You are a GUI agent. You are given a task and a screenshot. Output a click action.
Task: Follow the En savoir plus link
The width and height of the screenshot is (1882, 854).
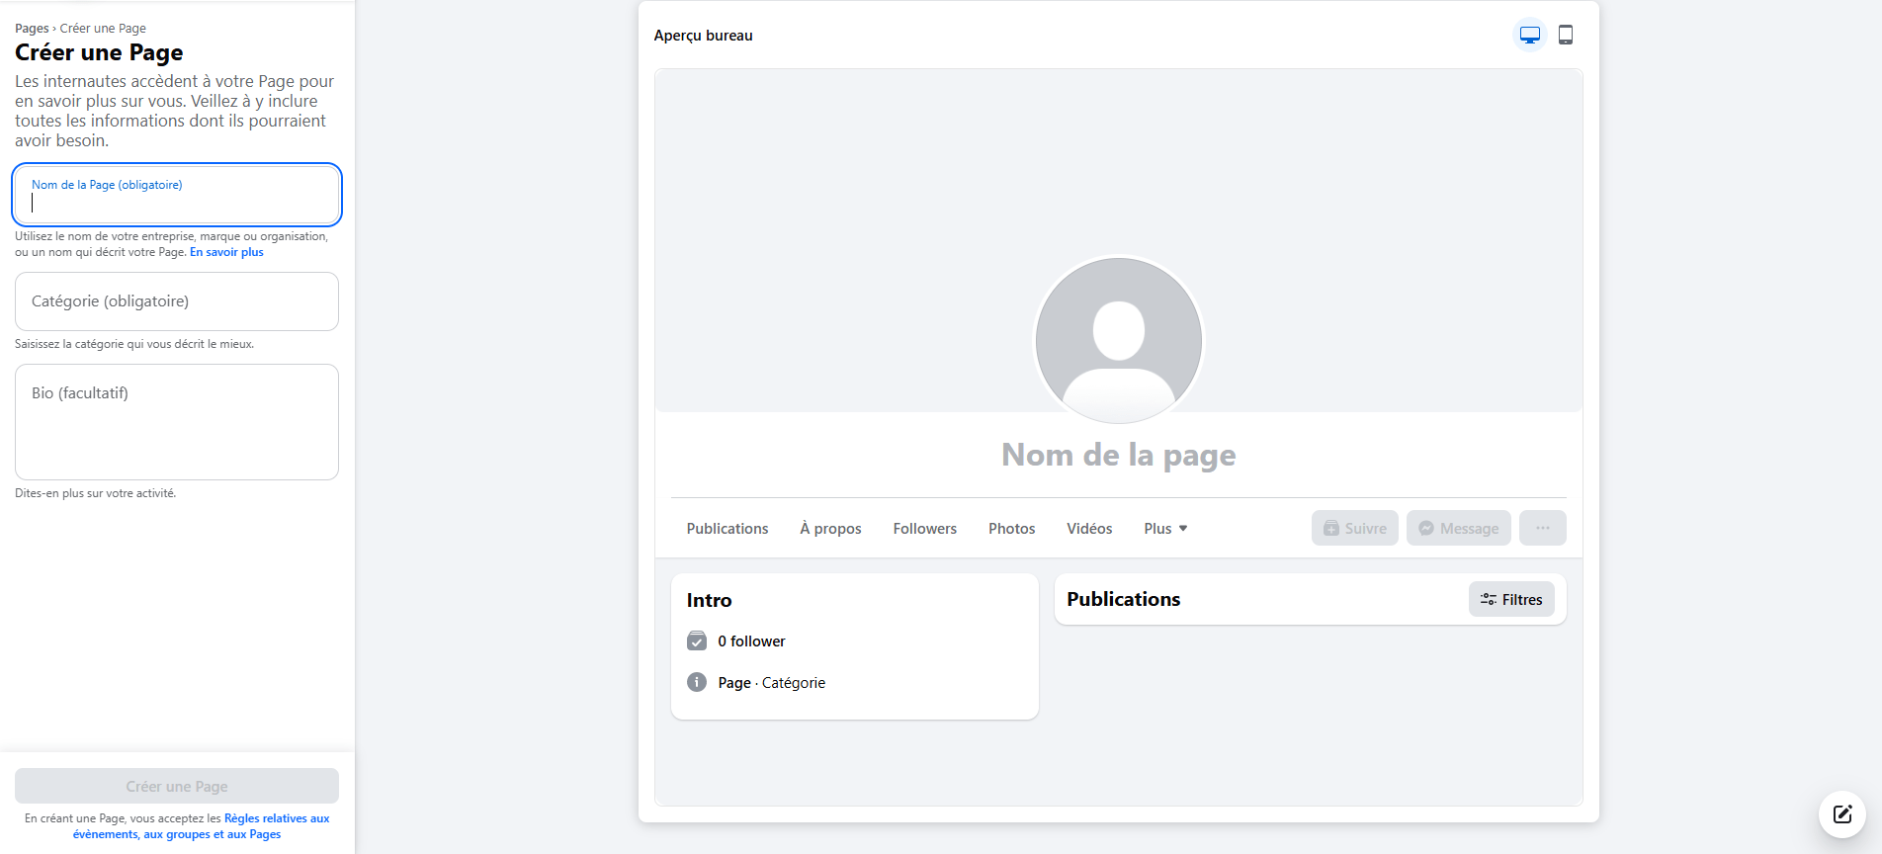click(x=226, y=252)
